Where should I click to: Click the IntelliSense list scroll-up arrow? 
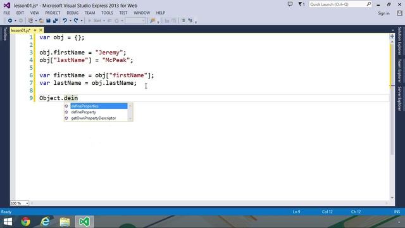(130, 106)
